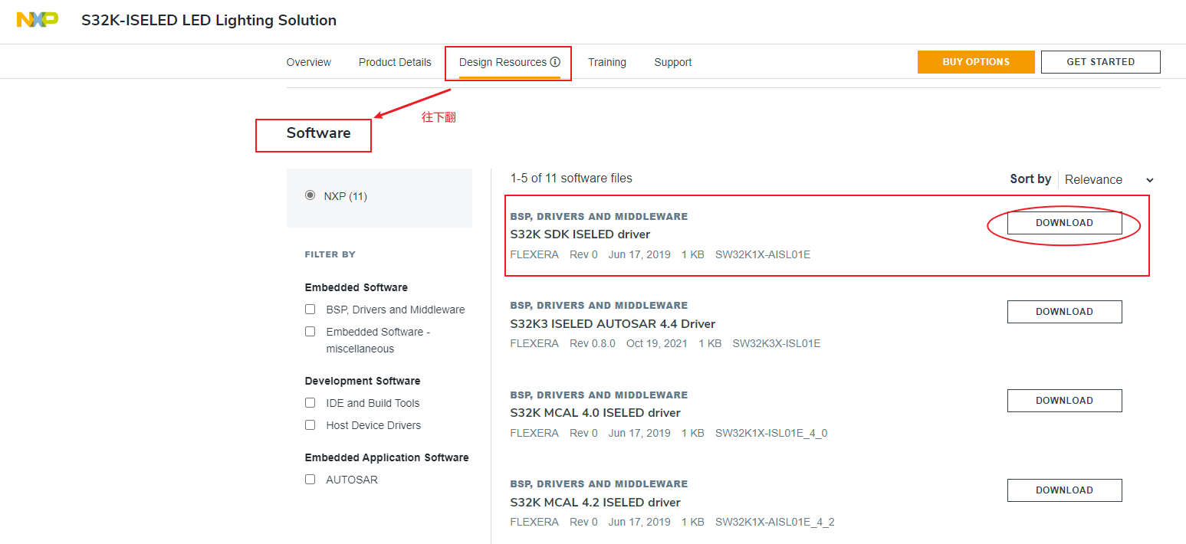Click the part number SW32K1X-ISL01E_4_0
This screenshot has height=544, width=1186.
click(x=771, y=433)
